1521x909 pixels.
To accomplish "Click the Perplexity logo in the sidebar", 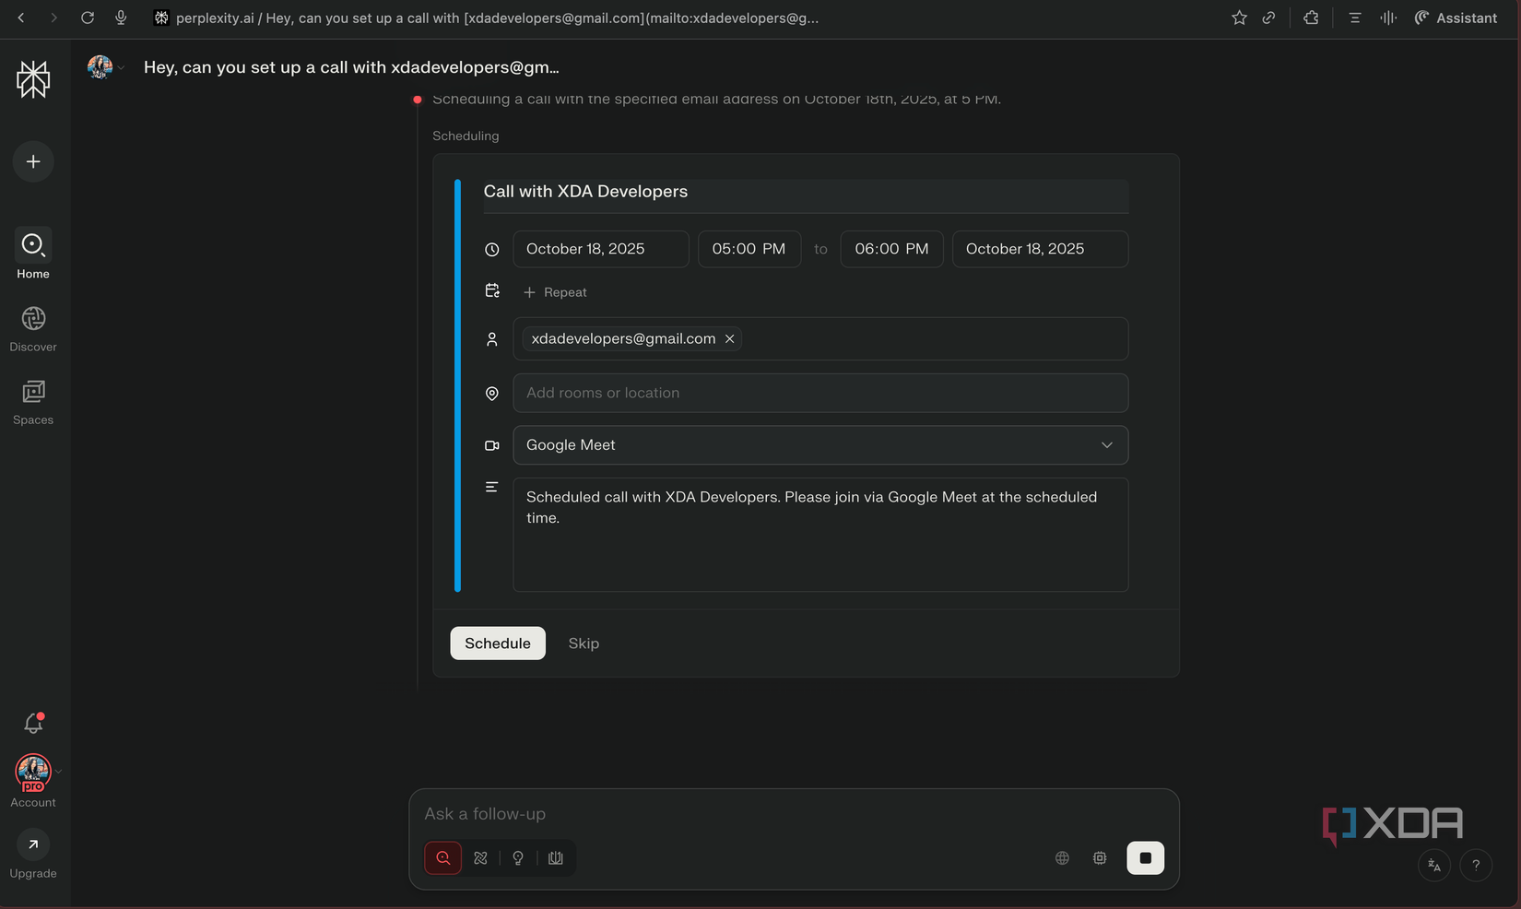I will coord(33,79).
